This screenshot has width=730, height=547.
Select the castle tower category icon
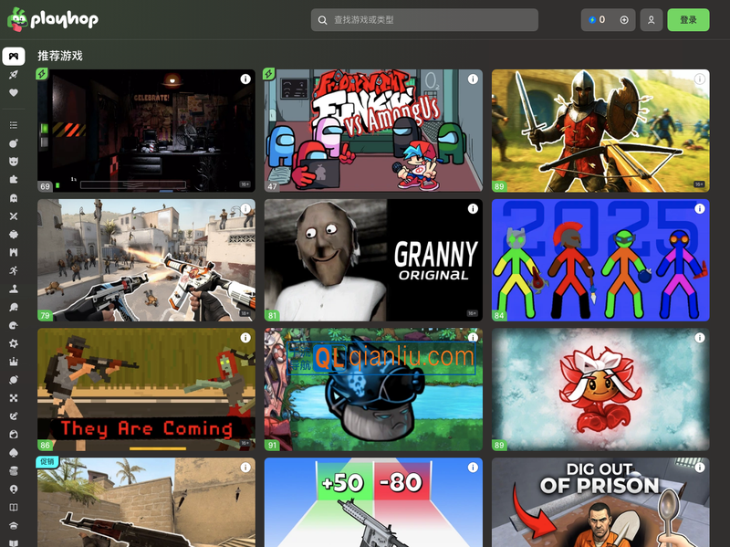pyautogui.click(x=14, y=252)
